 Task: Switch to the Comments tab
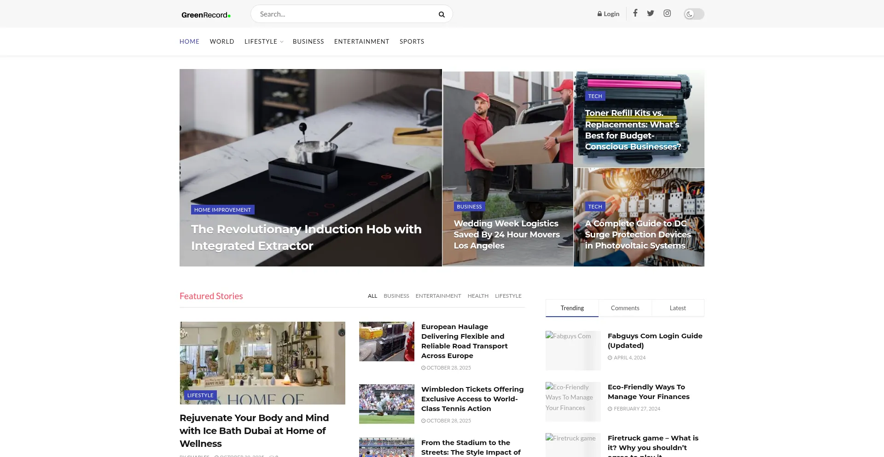625,308
